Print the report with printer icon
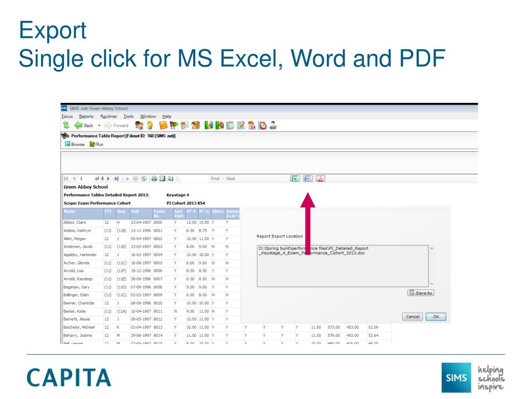 154,179
